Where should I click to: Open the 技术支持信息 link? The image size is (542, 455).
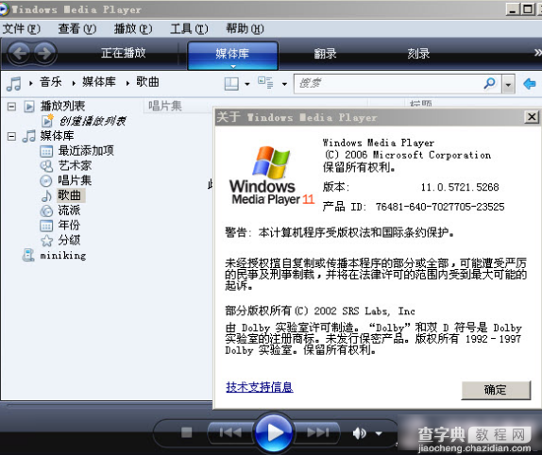coord(260,387)
